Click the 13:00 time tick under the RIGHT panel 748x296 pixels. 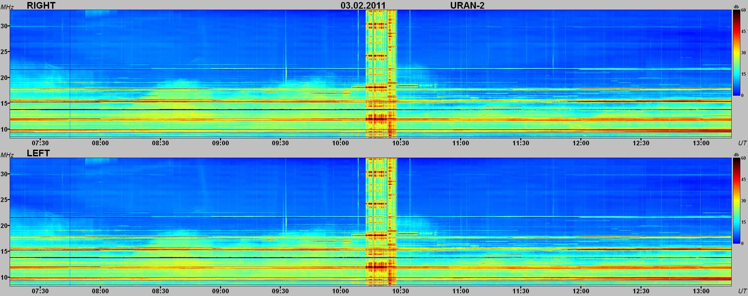point(701,143)
